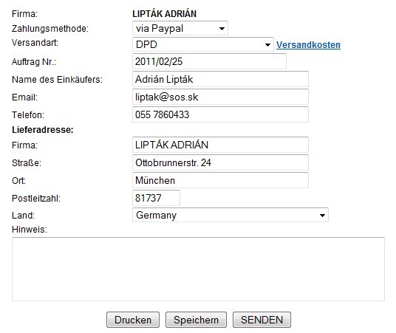Image resolution: width=396 pixels, height=333 pixels.
Task: Click the Zahlungsmethode dropdown arrow
Action: click(x=222, y=29)
